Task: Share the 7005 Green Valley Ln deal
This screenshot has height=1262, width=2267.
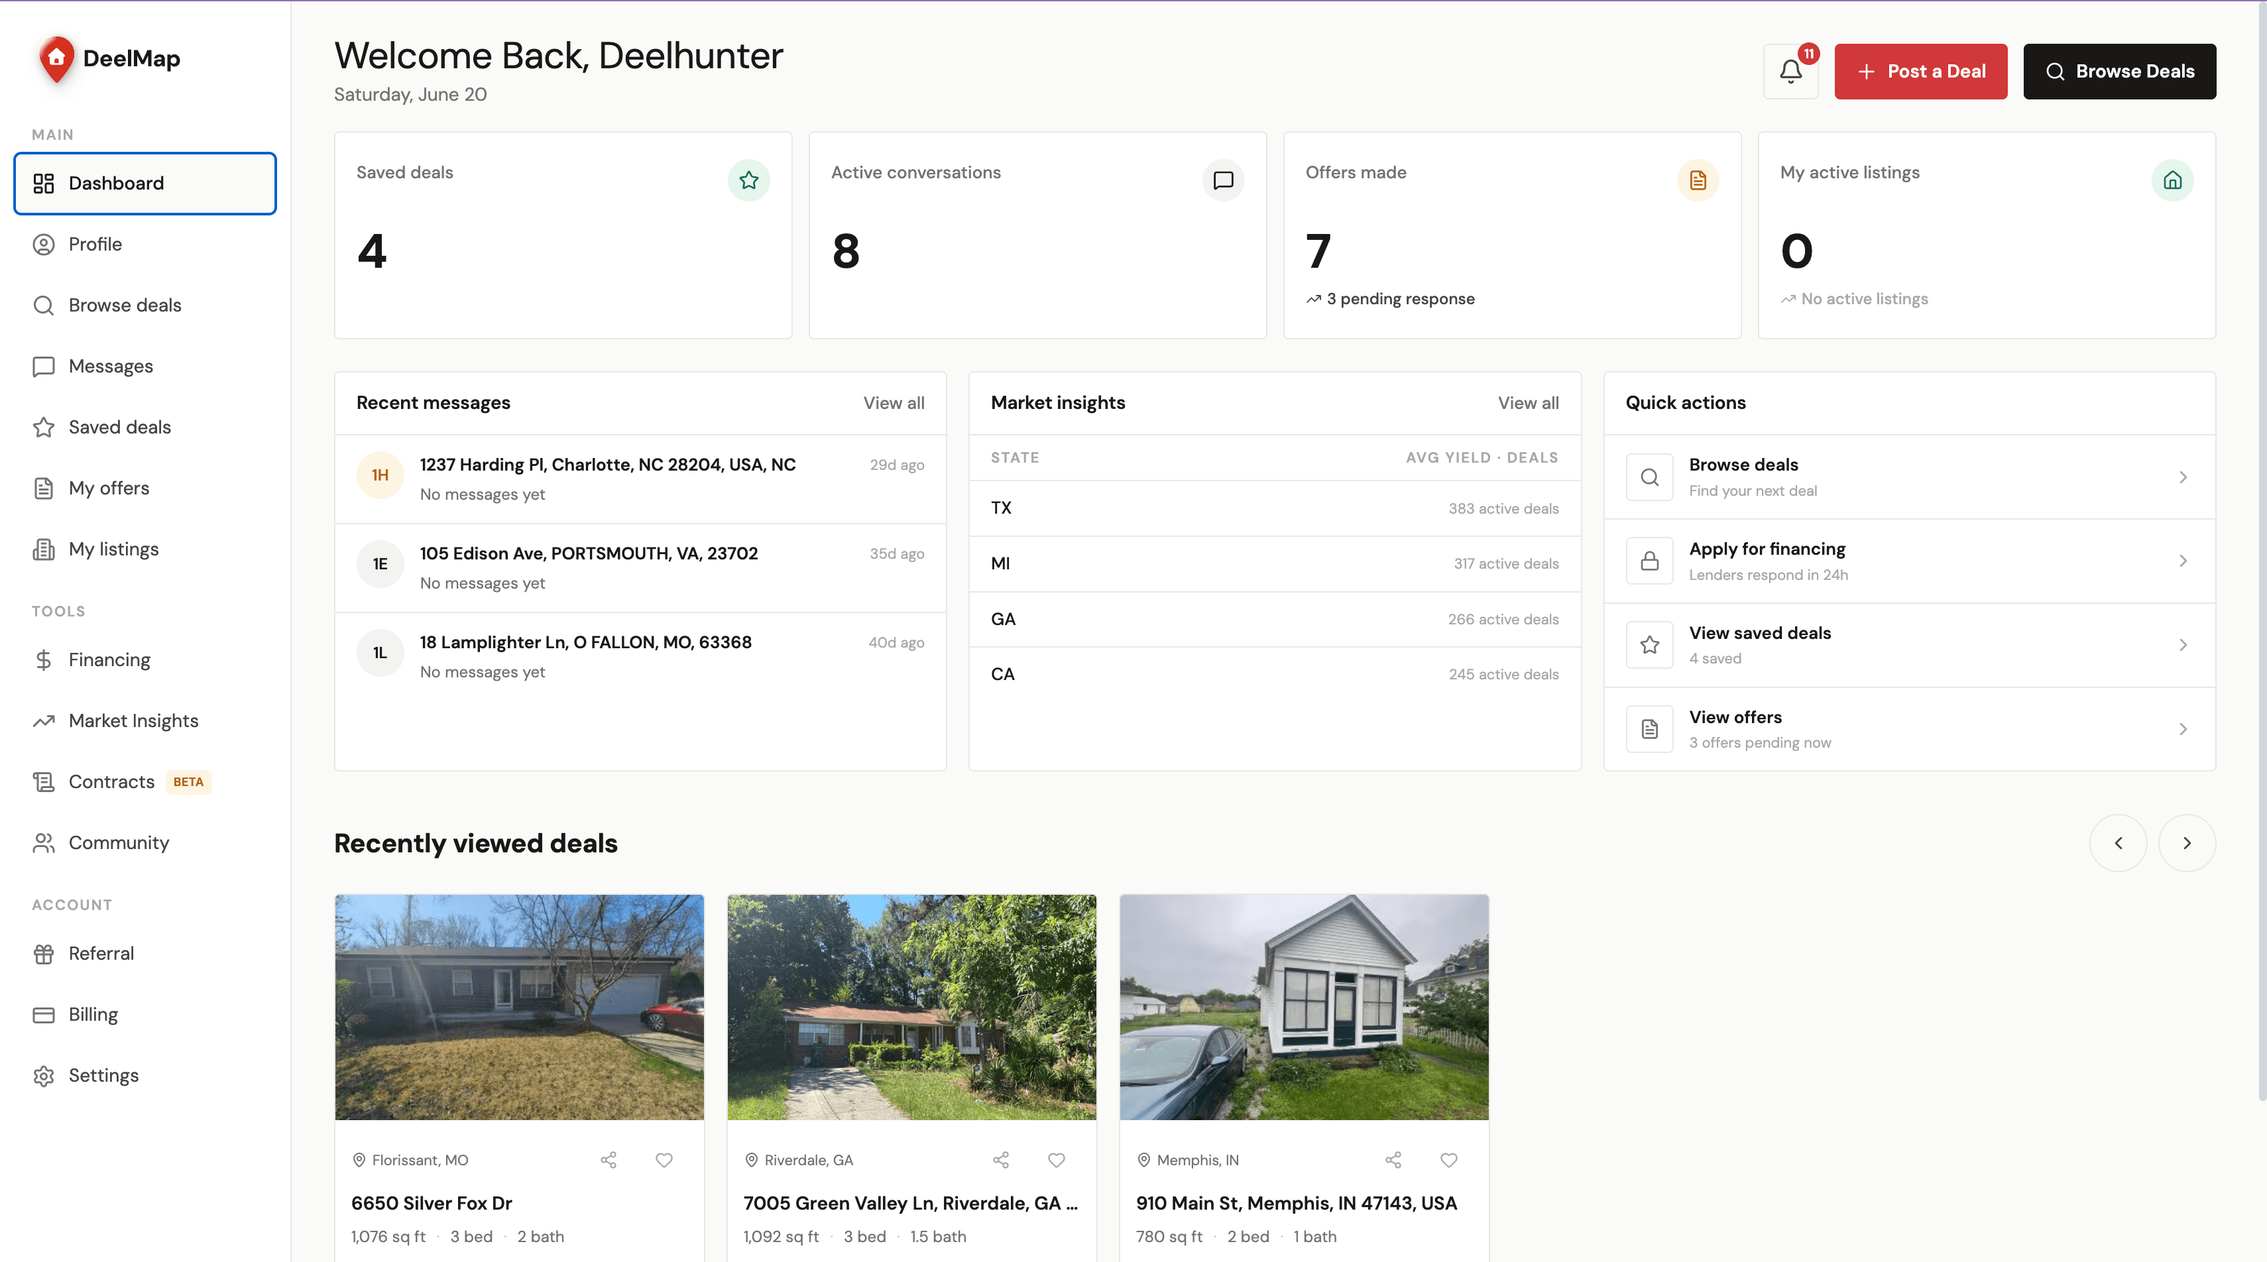Action: pos(1001,1160)
